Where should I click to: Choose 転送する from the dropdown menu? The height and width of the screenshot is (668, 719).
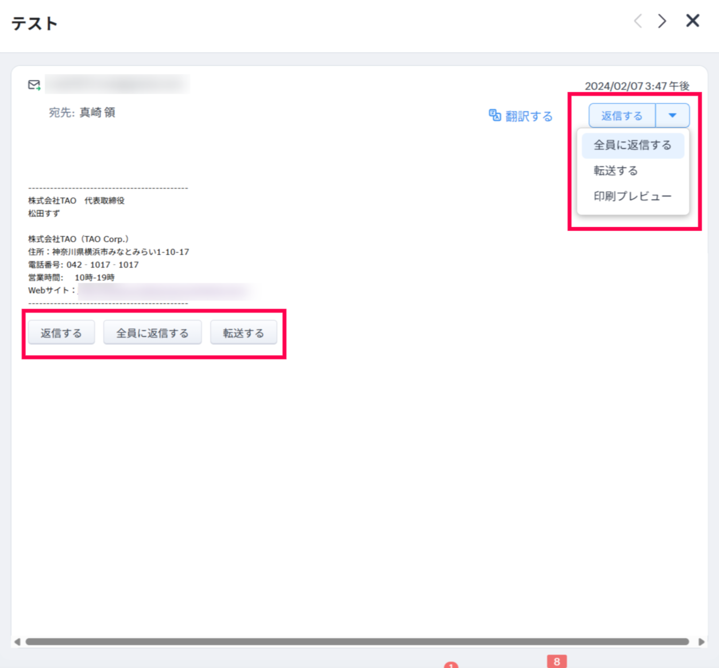[x=616, y=171]
